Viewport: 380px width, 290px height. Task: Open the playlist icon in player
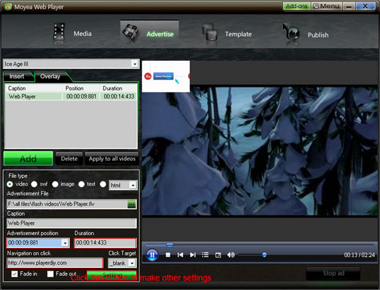pyautogui.click(x=205, y=255)
